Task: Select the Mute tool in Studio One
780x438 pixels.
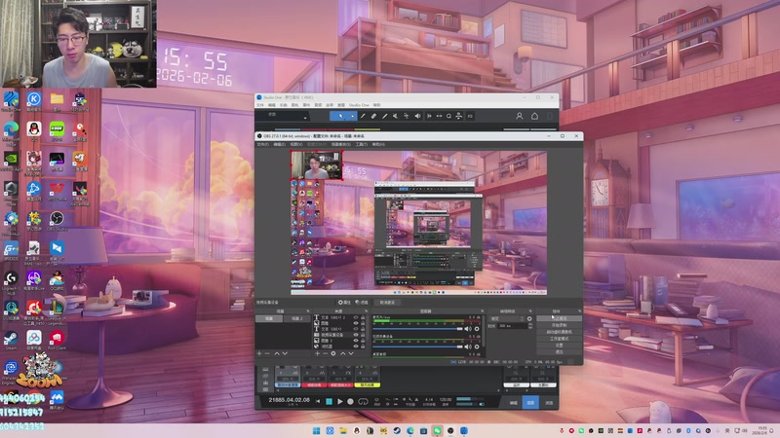Action: click(x=395, y=116)
